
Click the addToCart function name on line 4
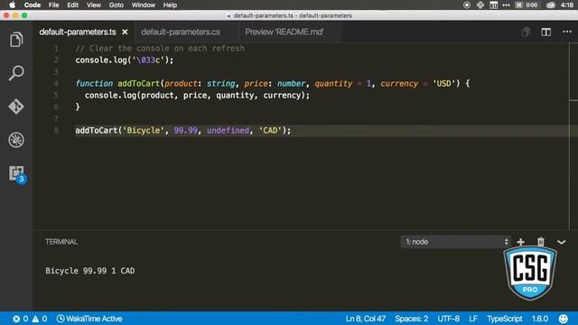(x=138, y=84)
